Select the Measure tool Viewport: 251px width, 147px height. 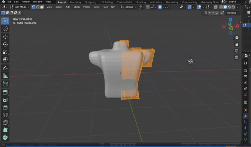5,76
